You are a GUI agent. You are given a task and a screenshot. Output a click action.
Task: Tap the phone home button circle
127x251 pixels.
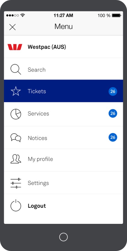(64, 237)
